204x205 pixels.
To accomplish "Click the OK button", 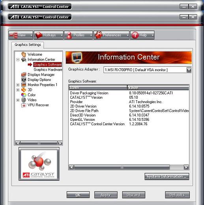I will 78,195.
